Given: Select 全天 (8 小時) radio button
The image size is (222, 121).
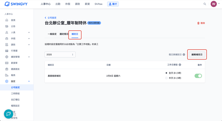Looking at the screenshot, I should pos(166,73).
